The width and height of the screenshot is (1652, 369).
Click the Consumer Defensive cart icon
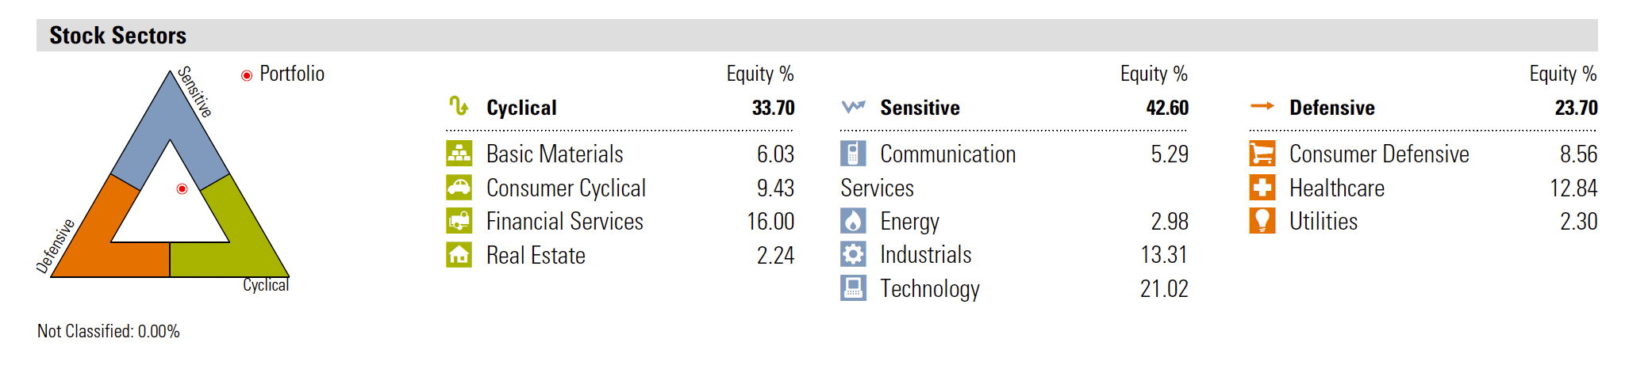coord(1262,154)
